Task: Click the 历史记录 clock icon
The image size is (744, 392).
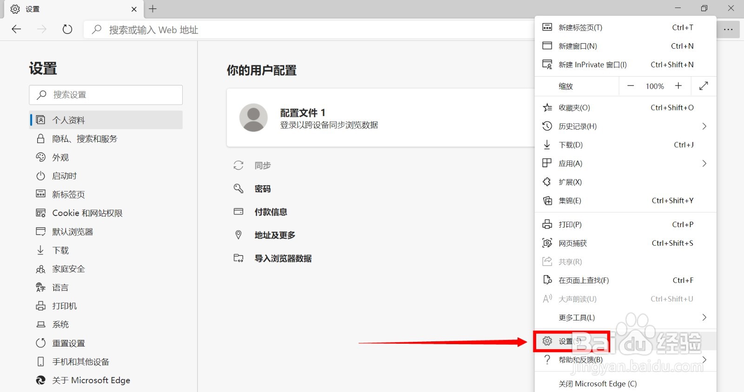Action: [x=547, y=126]
